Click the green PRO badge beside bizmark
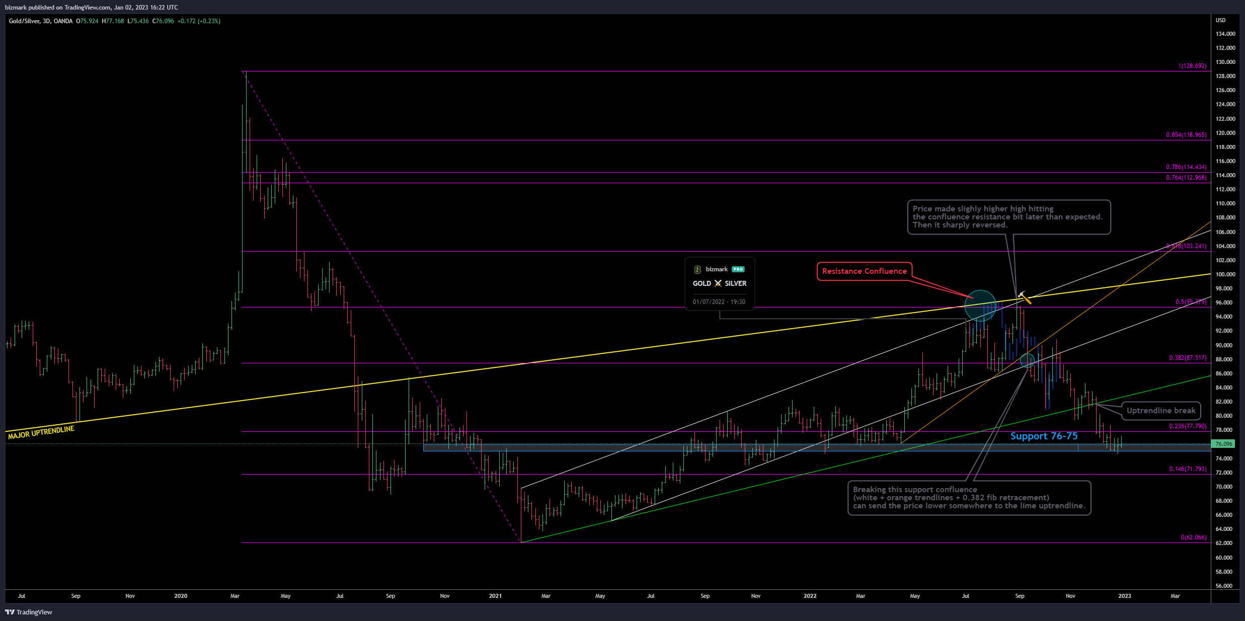Viewport: 1245px width, 621px height. click(738, 270)
